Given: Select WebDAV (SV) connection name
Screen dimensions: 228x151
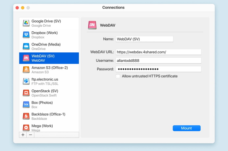Looking at the screenshot, I should (43, 56).
